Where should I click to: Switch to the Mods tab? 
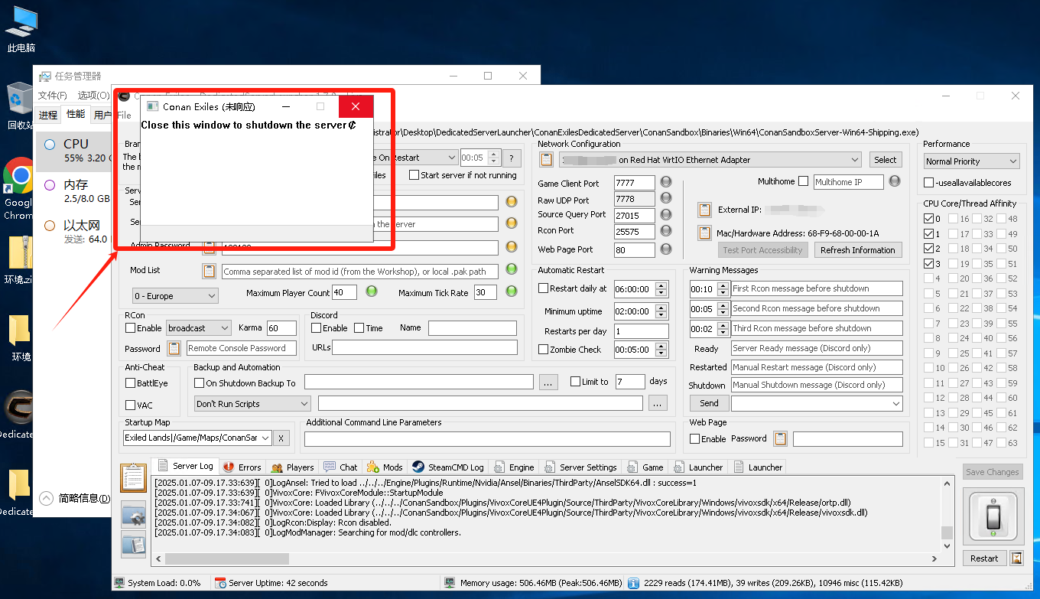[x=385, y=467]
